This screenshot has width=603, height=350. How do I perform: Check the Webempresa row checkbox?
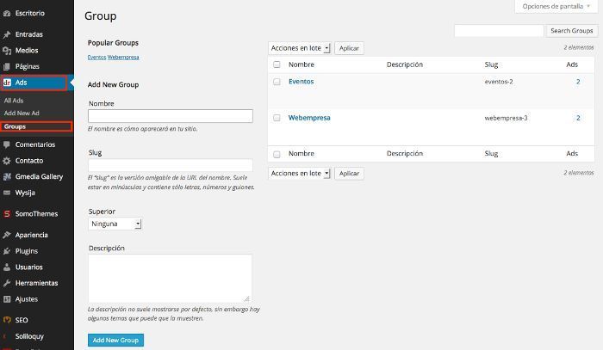click(x=277, y=118)
